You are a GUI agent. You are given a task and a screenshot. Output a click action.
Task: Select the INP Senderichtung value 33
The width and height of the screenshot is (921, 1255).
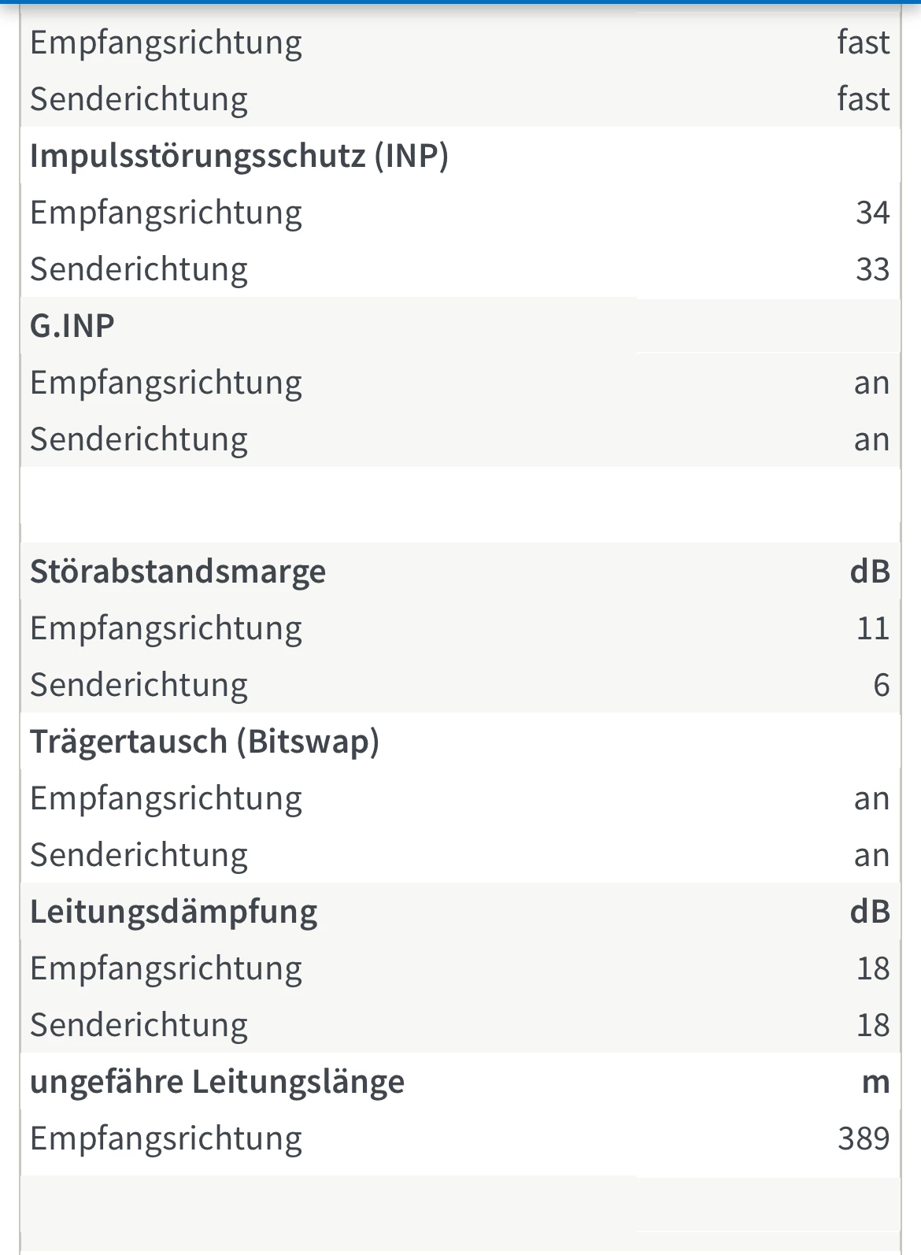coord(872,269)
